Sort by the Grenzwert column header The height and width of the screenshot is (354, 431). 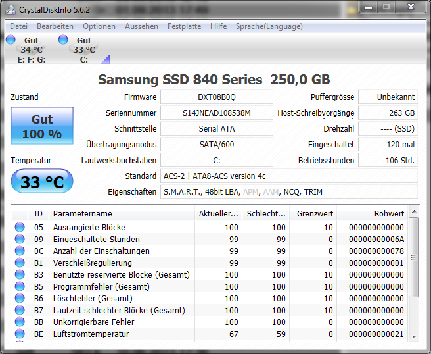click(x=313, y=214)
